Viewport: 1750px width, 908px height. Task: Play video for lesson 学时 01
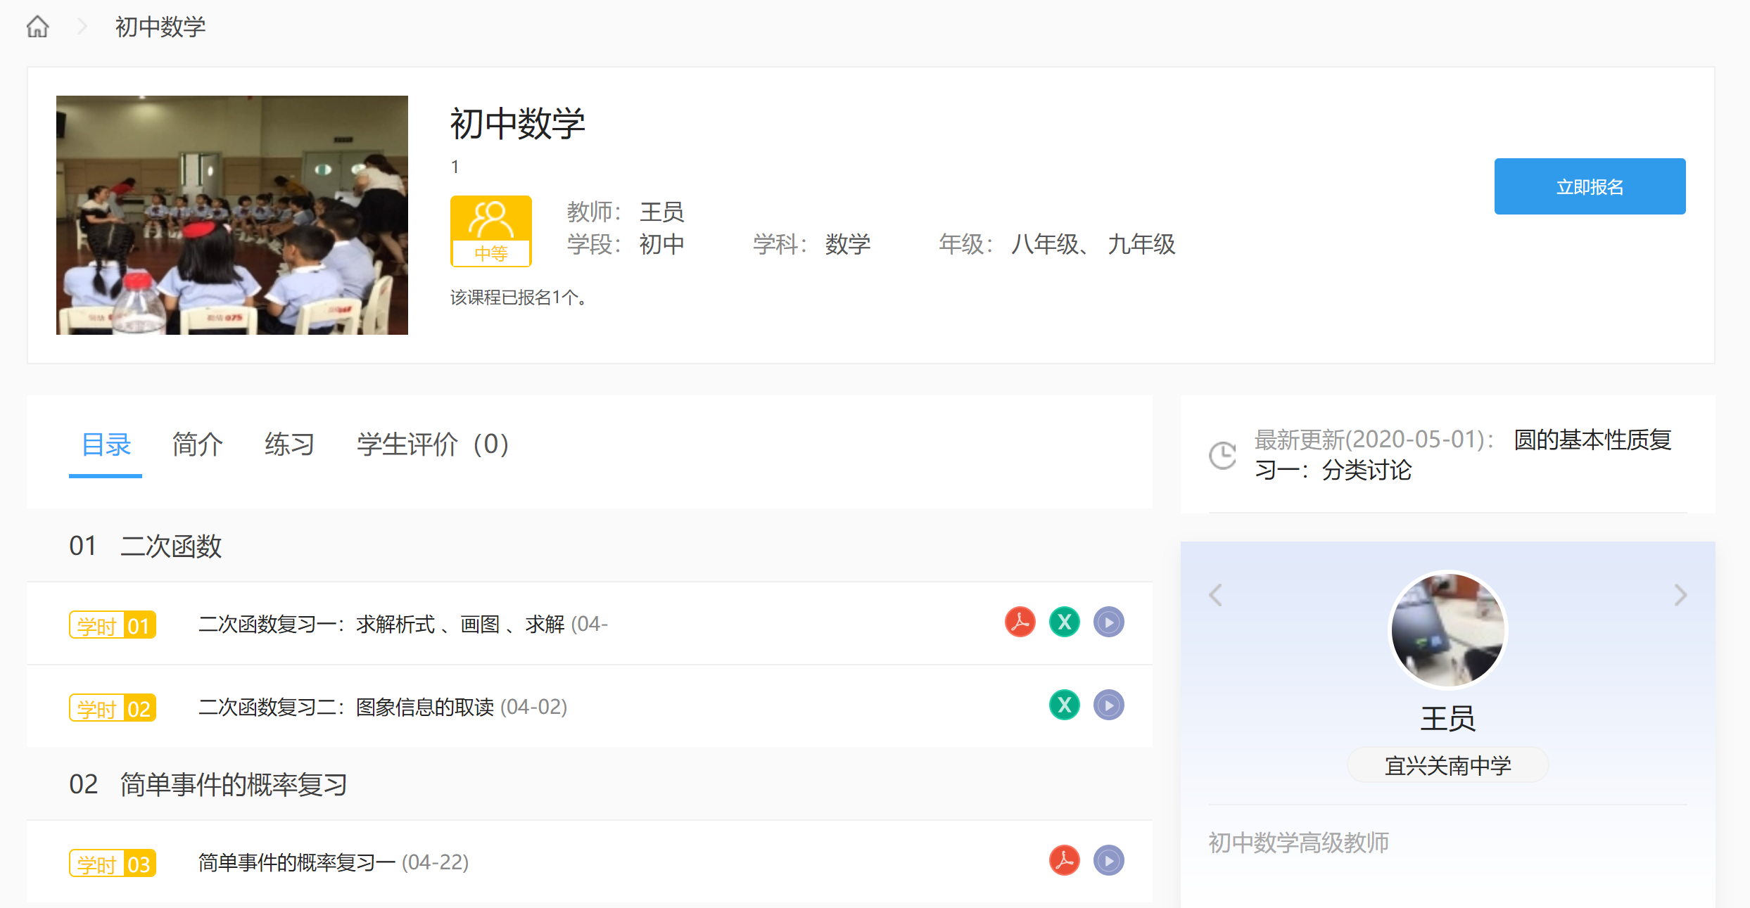(x=1108, y=622)
